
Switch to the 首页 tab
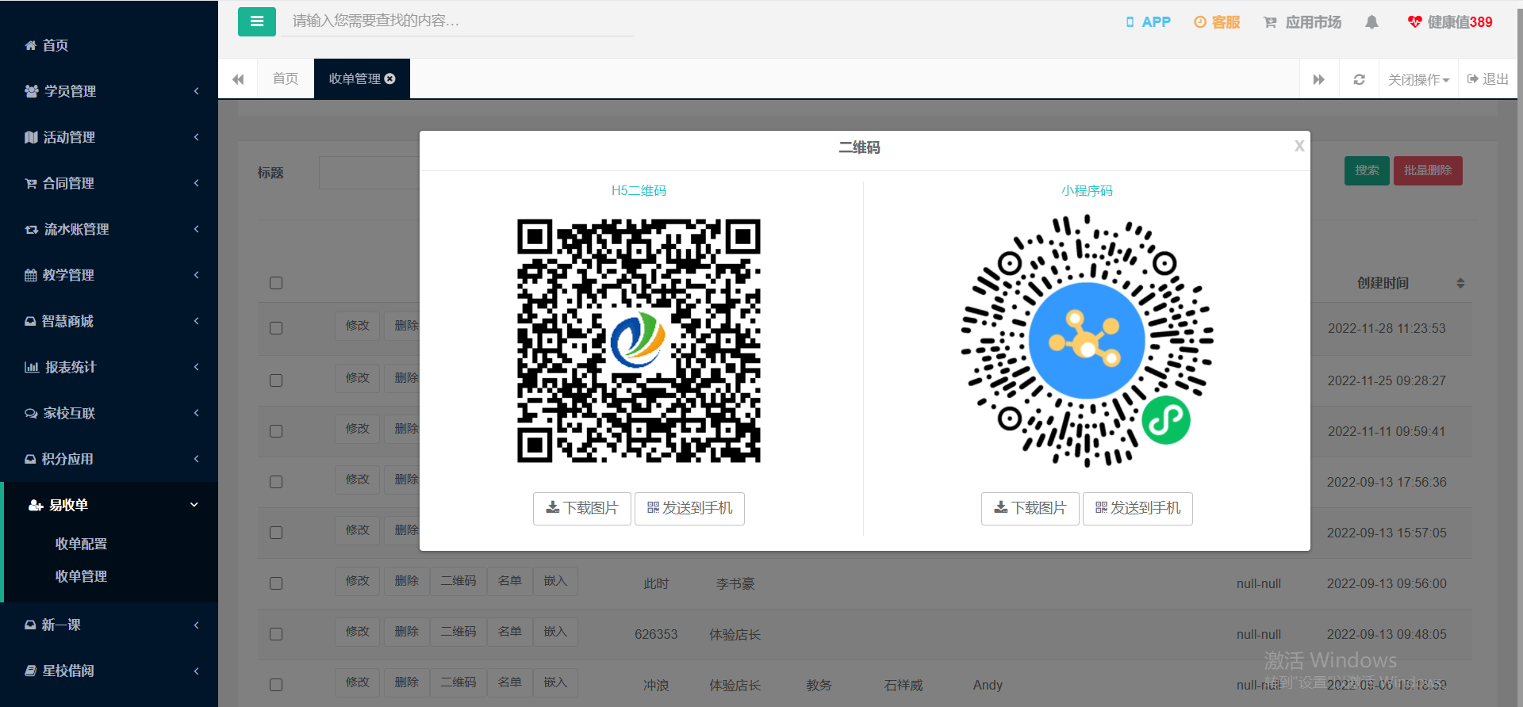pyautogui.click(x=286, y=78)
